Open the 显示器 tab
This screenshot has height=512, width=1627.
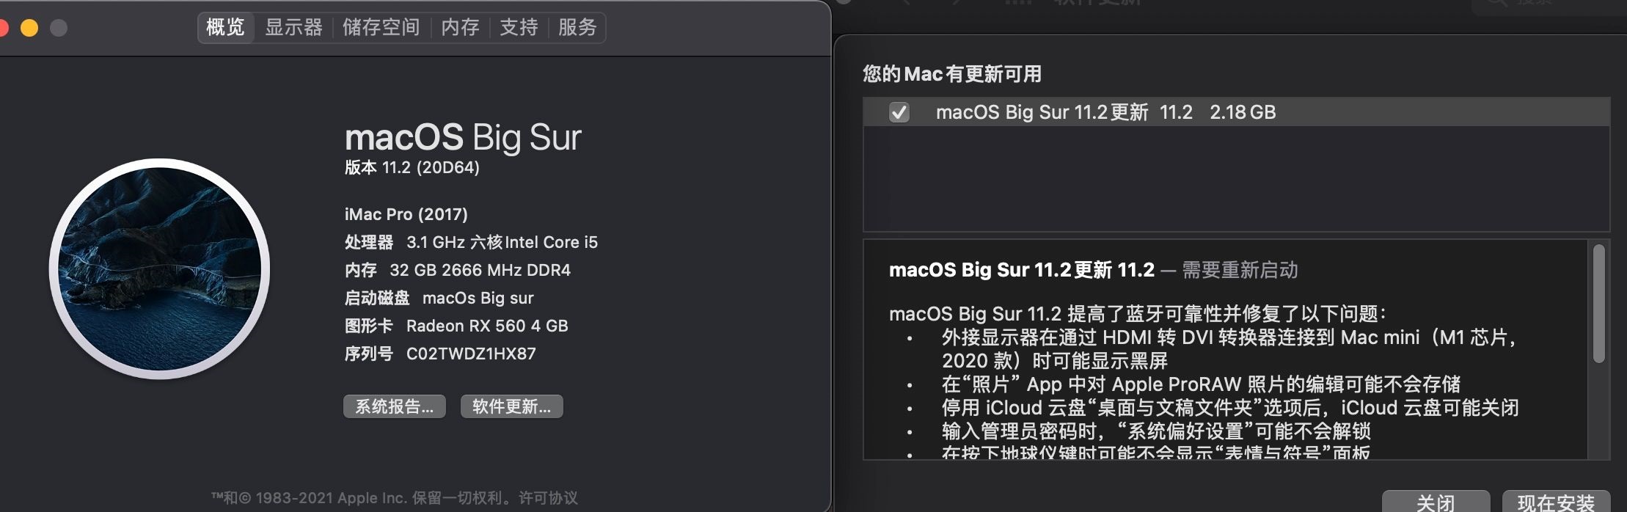[x=293, y=28]
